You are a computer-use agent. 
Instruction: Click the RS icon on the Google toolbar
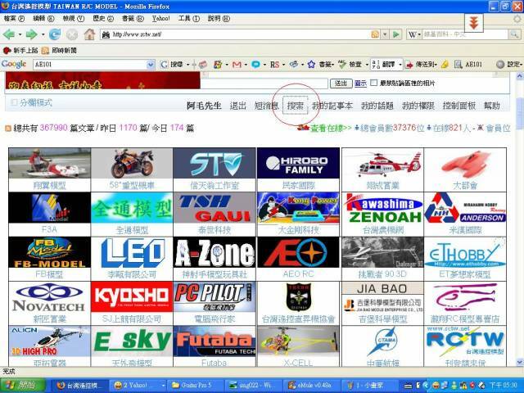coord(274,65)
